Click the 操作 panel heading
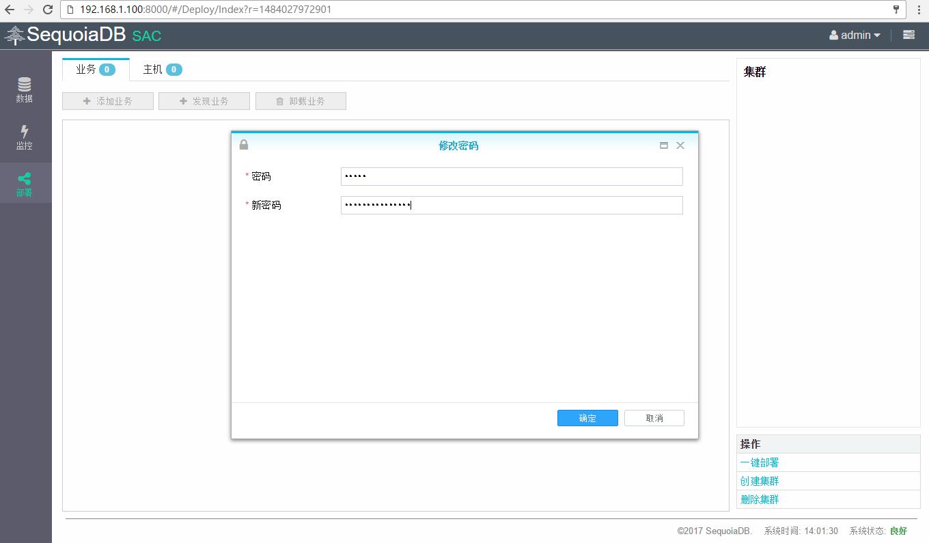 pyautogui.click(x=750, y=444)
